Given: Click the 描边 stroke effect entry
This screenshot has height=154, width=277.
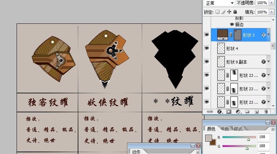Looking at the screenshot, I should click(239, 24).
